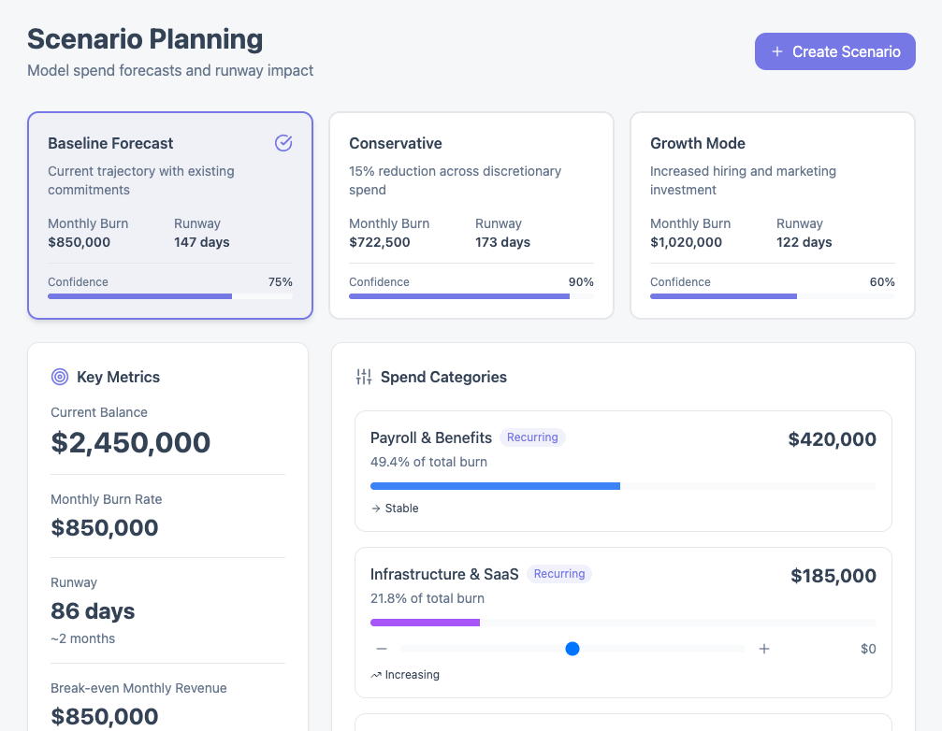This screenshot has width=942, height=731.
Task: Click the Infrastructure & SaaS adjustment slider handle
Action: 572,649
